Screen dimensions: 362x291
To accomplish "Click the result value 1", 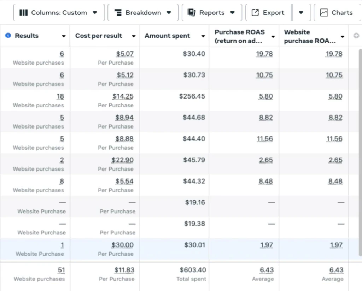I will 62,245.
